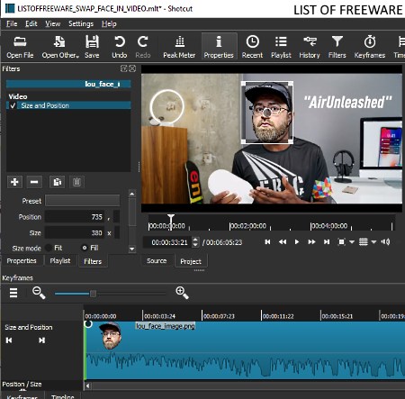This screenshot has height=399, width=405.
Task: Click the lou_face_image.png clip thumbnail
Action: click(111, 336)
